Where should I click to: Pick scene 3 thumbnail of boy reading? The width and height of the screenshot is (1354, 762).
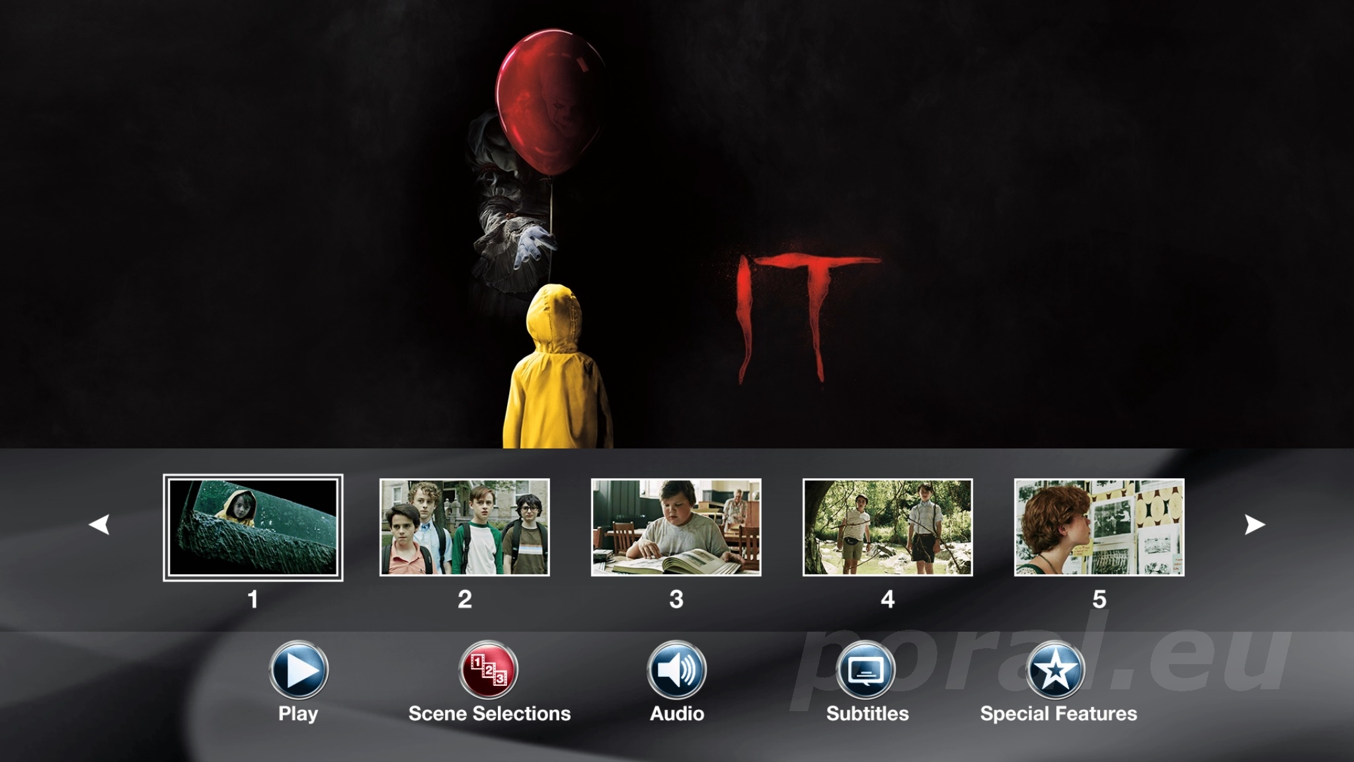[x=676, y=527]
